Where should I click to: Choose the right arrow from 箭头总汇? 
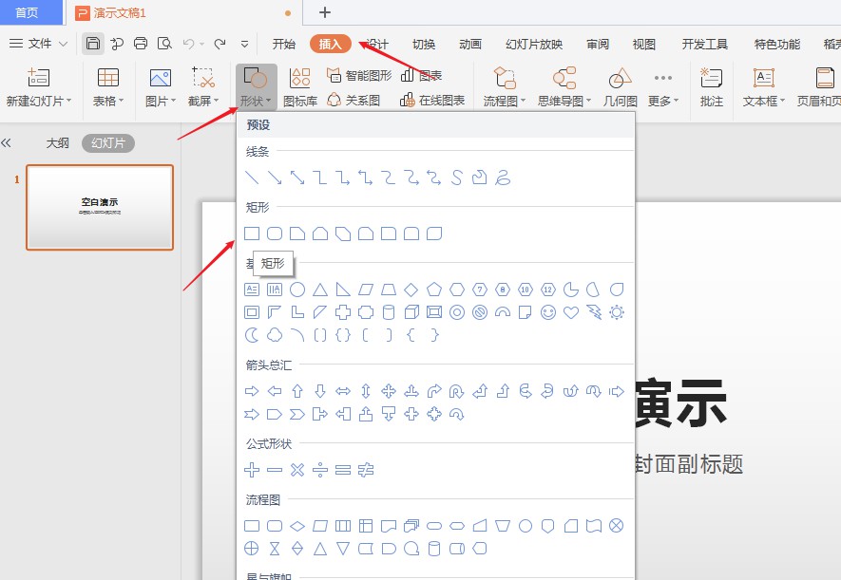251,390
